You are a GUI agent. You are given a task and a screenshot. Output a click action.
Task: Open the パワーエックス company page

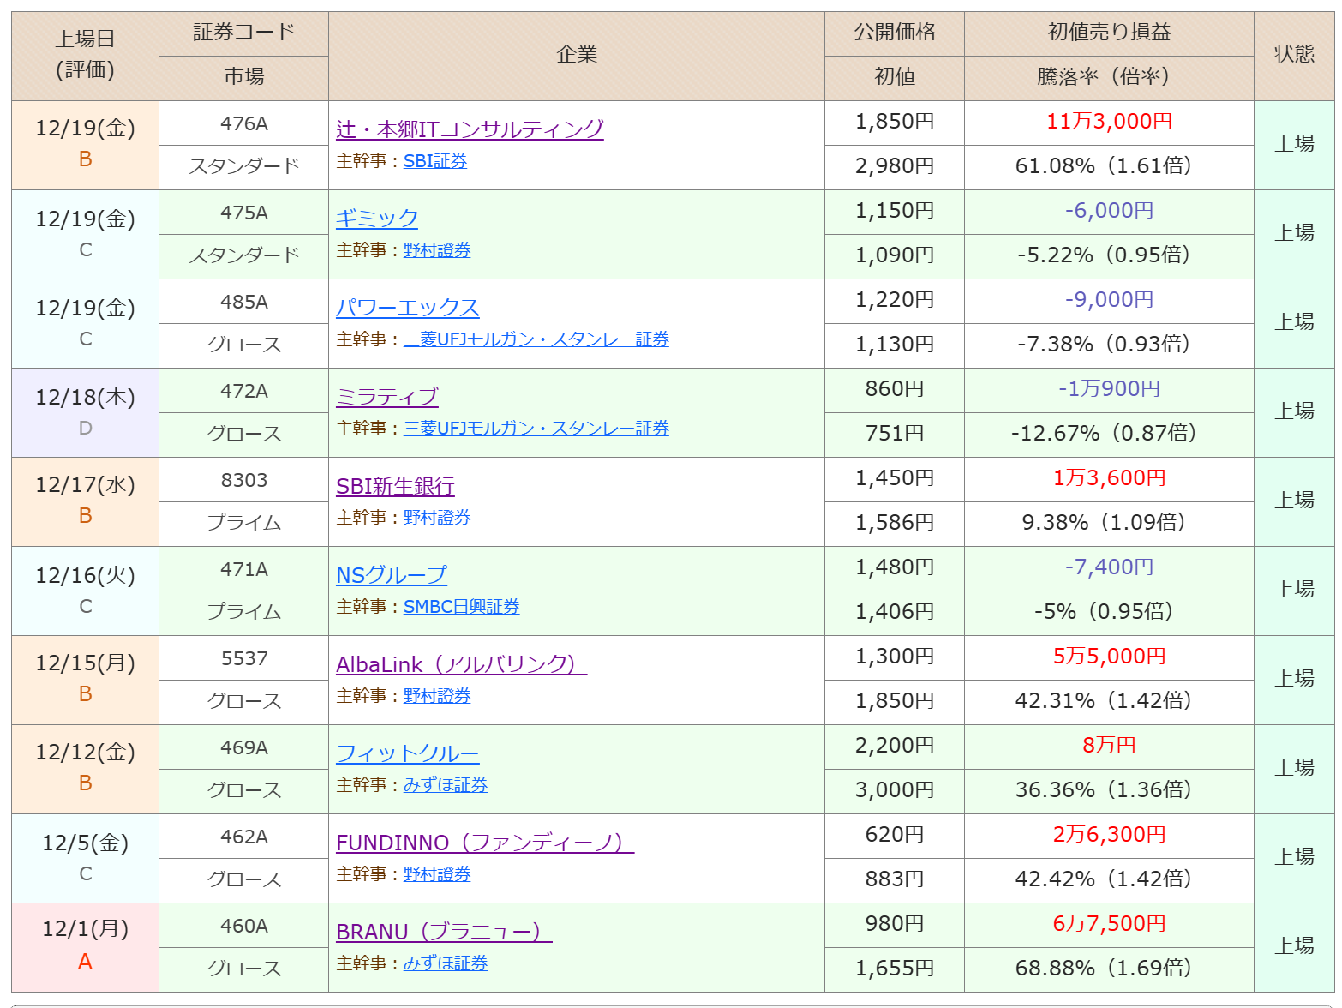pos(408,308)
